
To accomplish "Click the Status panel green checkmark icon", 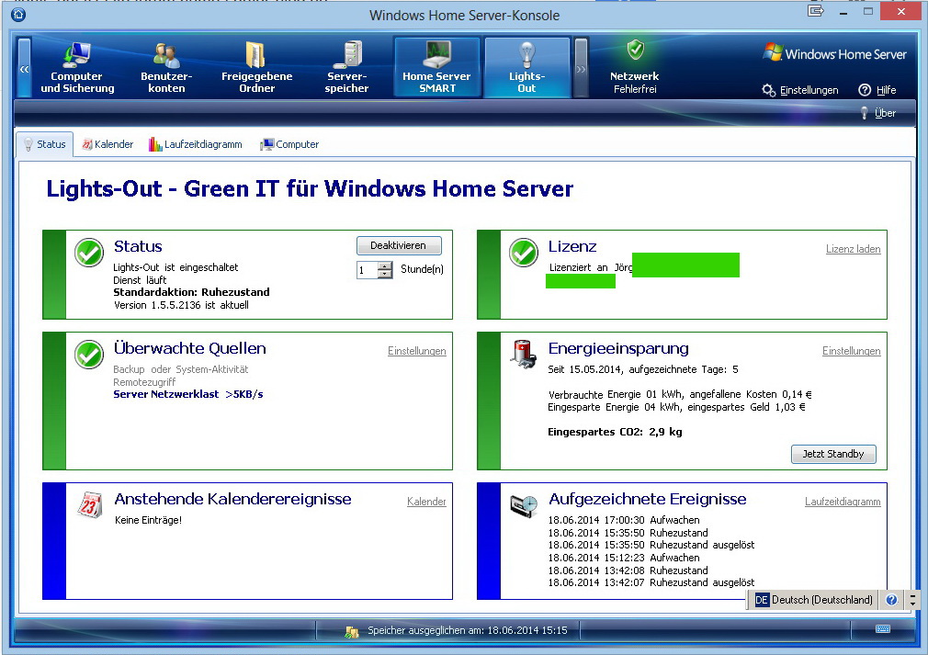I will [89, 253].
